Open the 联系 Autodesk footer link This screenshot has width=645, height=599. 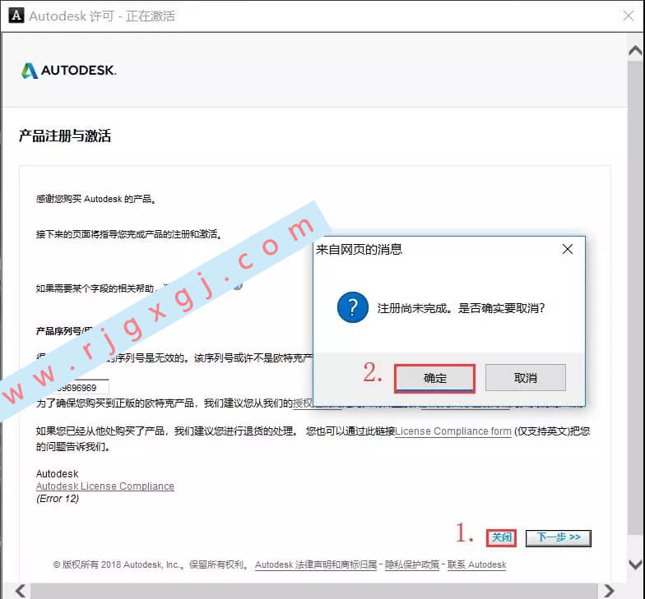point(477,565)
